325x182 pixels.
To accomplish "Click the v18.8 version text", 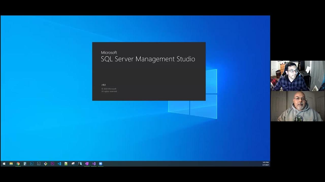I will [x=103, y=85].
